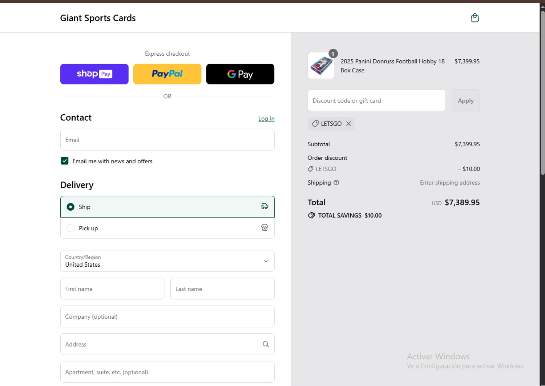Select the Pick up radio option

pyautogui.click(x=70, y=228)
